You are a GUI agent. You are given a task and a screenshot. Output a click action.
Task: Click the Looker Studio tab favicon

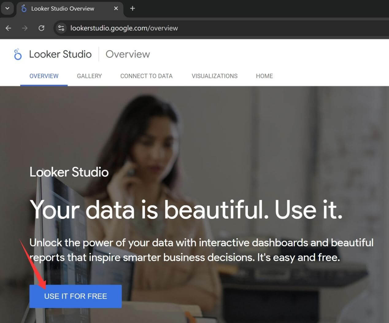[x=24, y=9]
